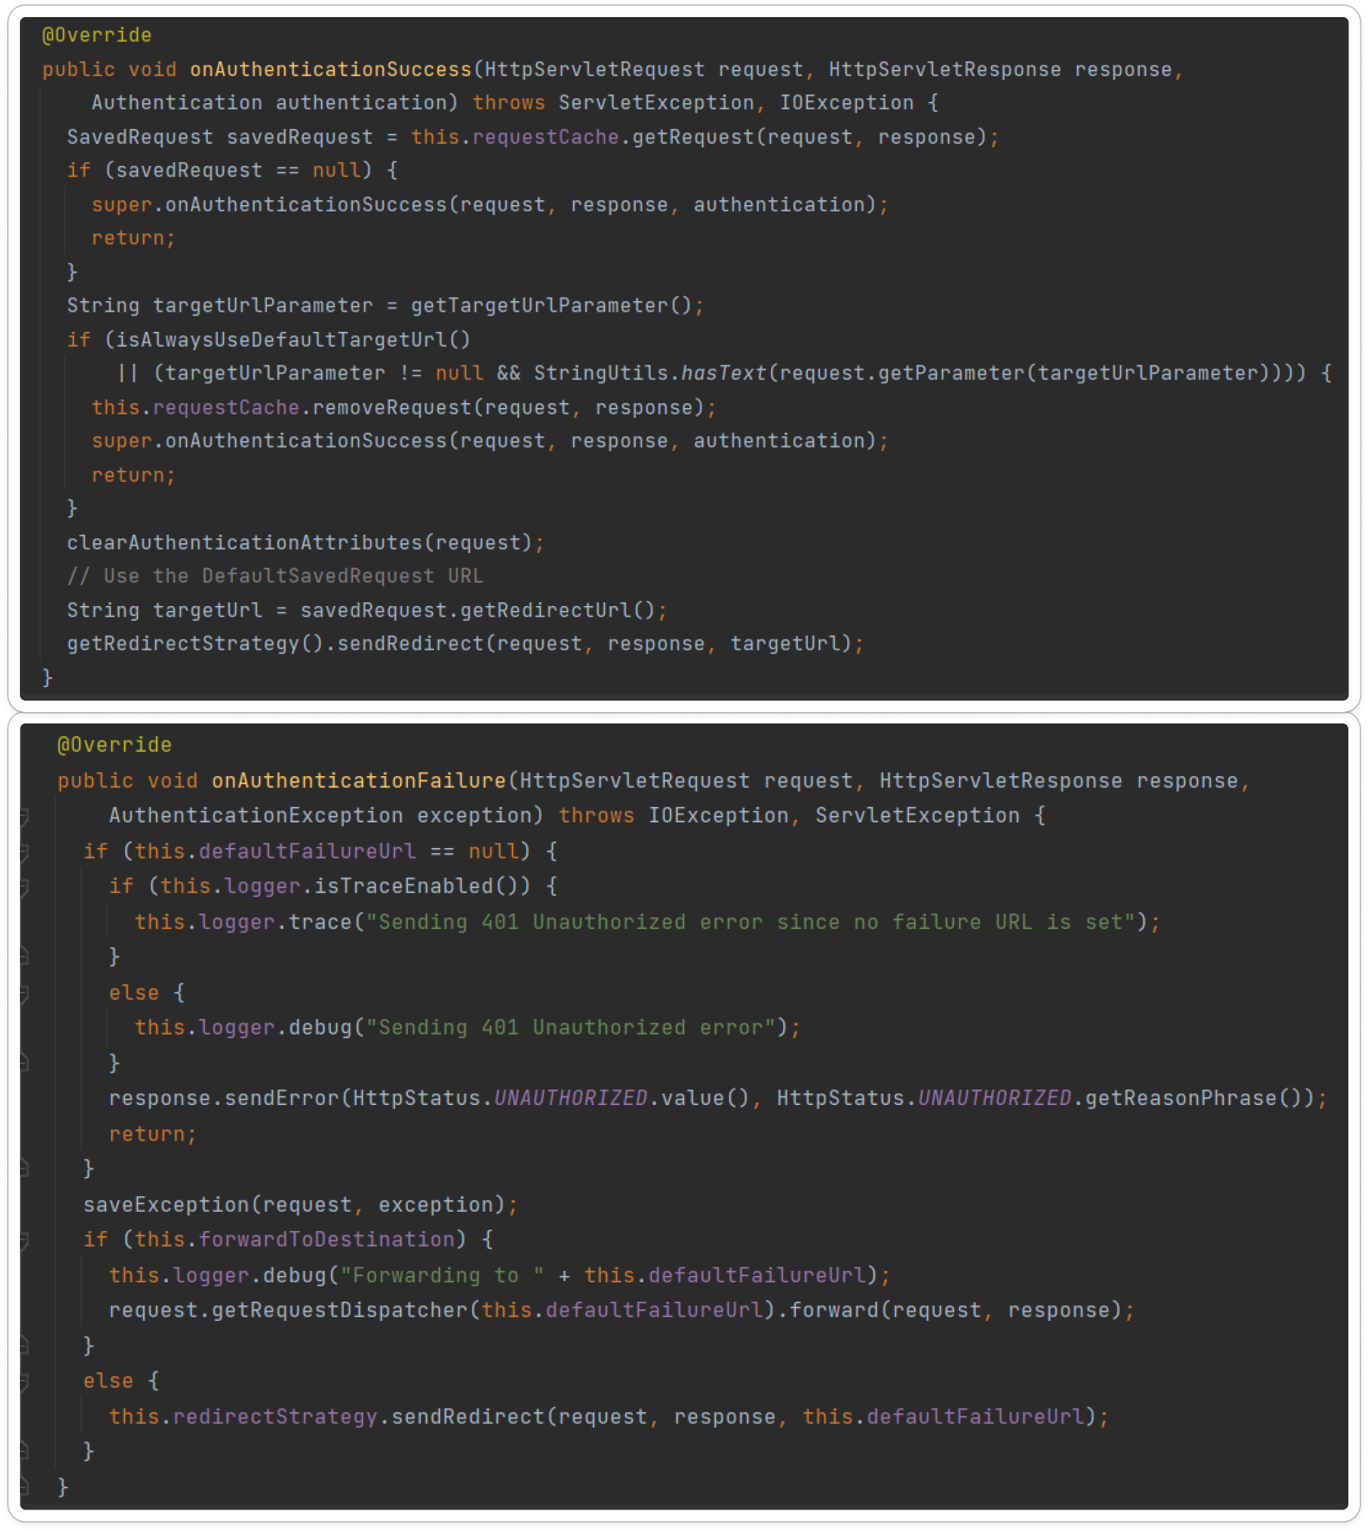Click 'getTargetUrlParameter()' method call
1369x1533 pixels.
[551, 306]
